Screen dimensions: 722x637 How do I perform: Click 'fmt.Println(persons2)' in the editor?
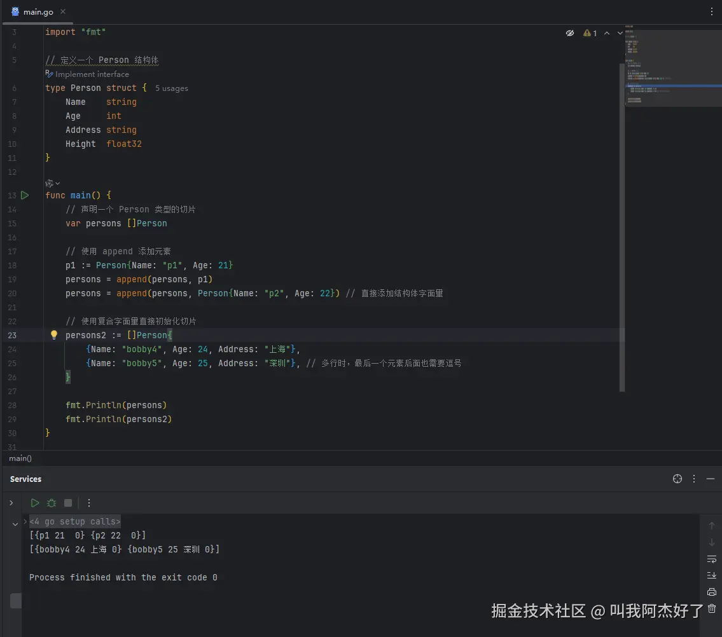[x=118, y=419]
